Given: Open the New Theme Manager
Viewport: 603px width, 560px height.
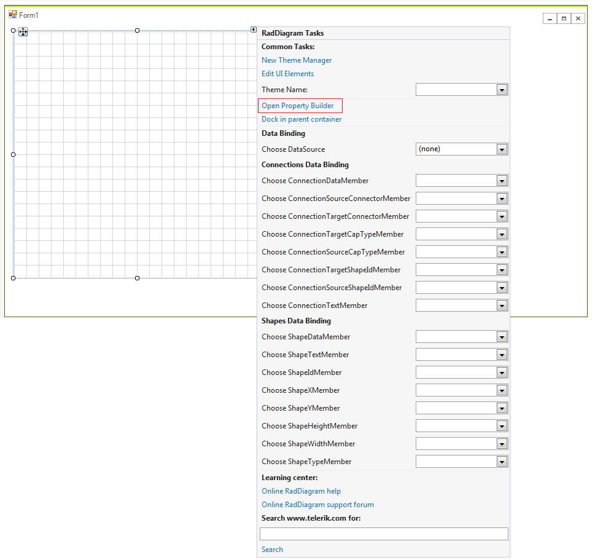Looking at the screenshot, I should [297, 60].
